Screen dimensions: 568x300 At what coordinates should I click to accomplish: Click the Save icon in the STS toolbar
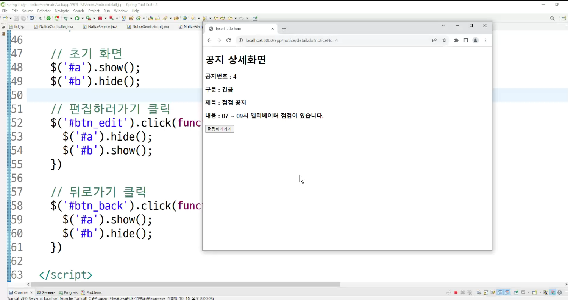click(x=16, y=18)
